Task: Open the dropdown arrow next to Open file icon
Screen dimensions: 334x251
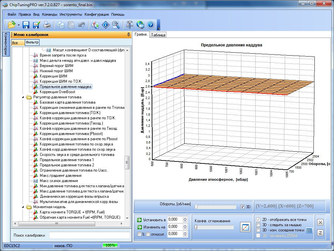Action: (x=19, y=25)
